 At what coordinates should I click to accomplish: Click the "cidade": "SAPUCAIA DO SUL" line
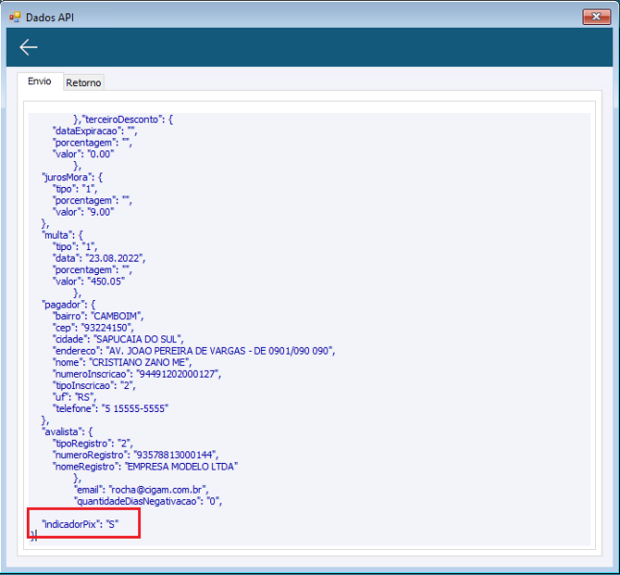click(118, 339)
